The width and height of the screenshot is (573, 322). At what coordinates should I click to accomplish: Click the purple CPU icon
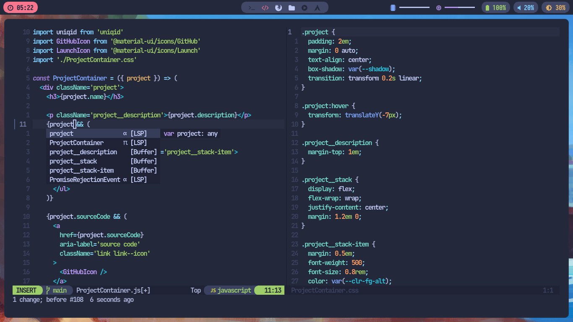pyautogui.click(x=439, y=8)
